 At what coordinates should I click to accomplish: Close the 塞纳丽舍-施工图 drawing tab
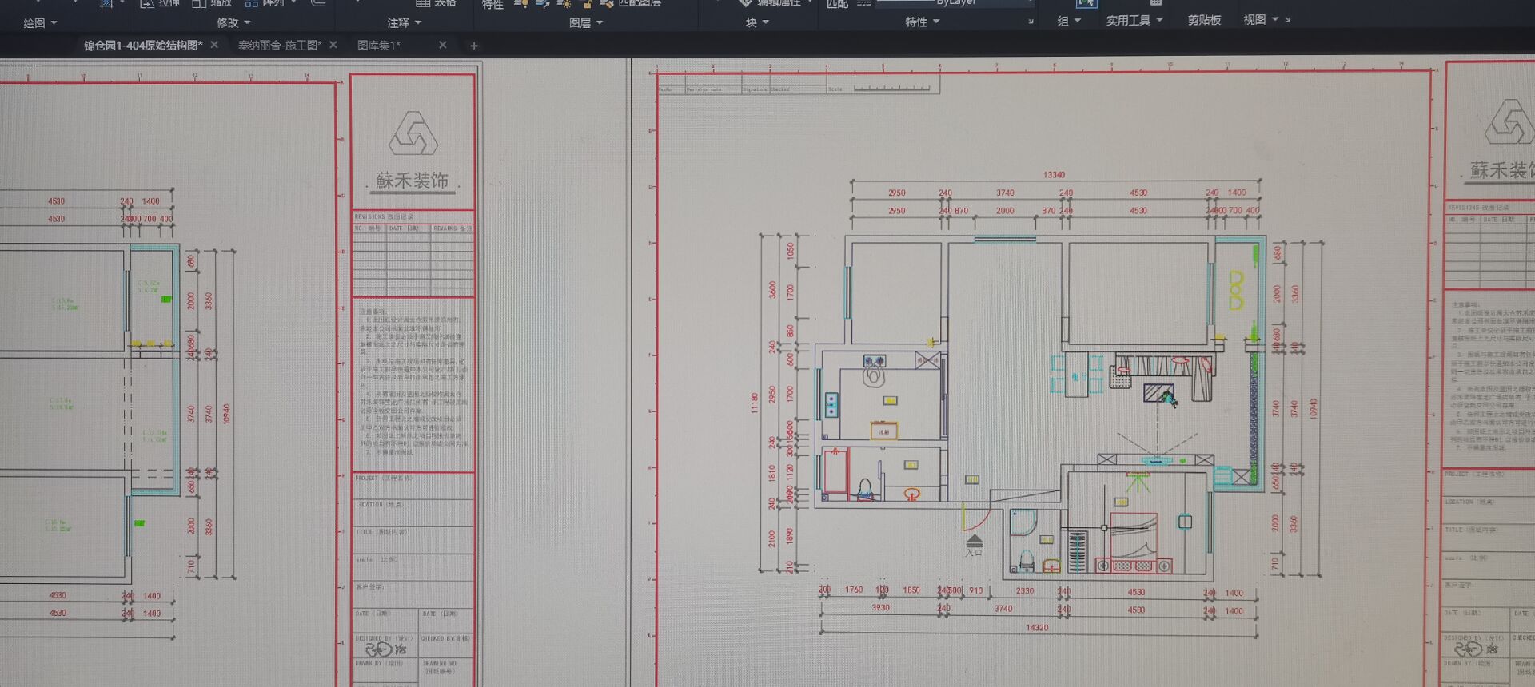coord(333,45)
